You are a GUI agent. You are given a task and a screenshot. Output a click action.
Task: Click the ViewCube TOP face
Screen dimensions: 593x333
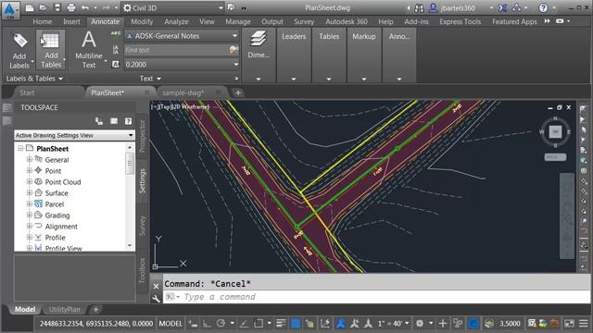tap(555, 131)
